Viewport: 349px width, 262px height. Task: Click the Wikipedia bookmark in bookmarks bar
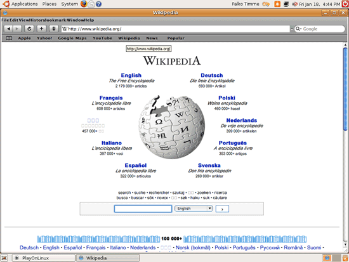129,38
